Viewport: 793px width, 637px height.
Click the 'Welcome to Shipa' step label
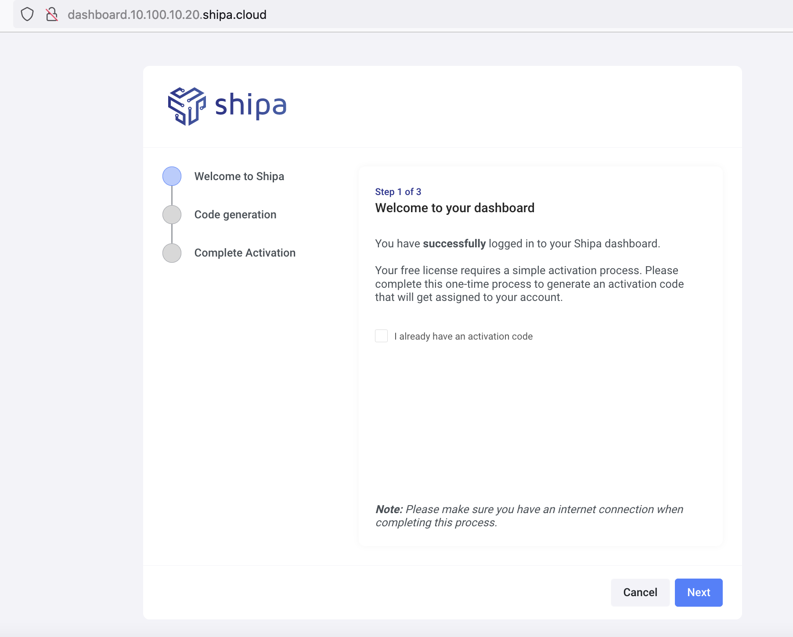pos(239,176)
